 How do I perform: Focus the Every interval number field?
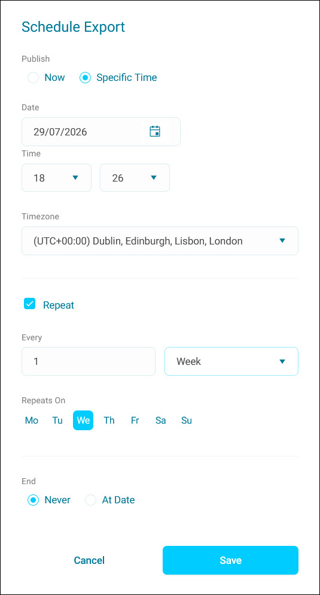[89, 361]
